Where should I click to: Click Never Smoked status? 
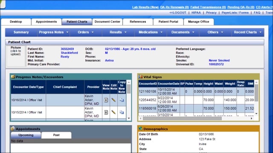coord(219,60)
